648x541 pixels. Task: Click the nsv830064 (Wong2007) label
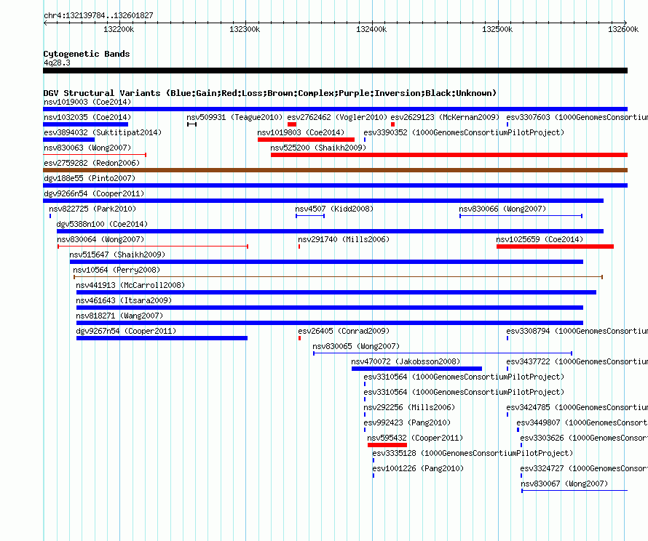[x=100, y=239]
